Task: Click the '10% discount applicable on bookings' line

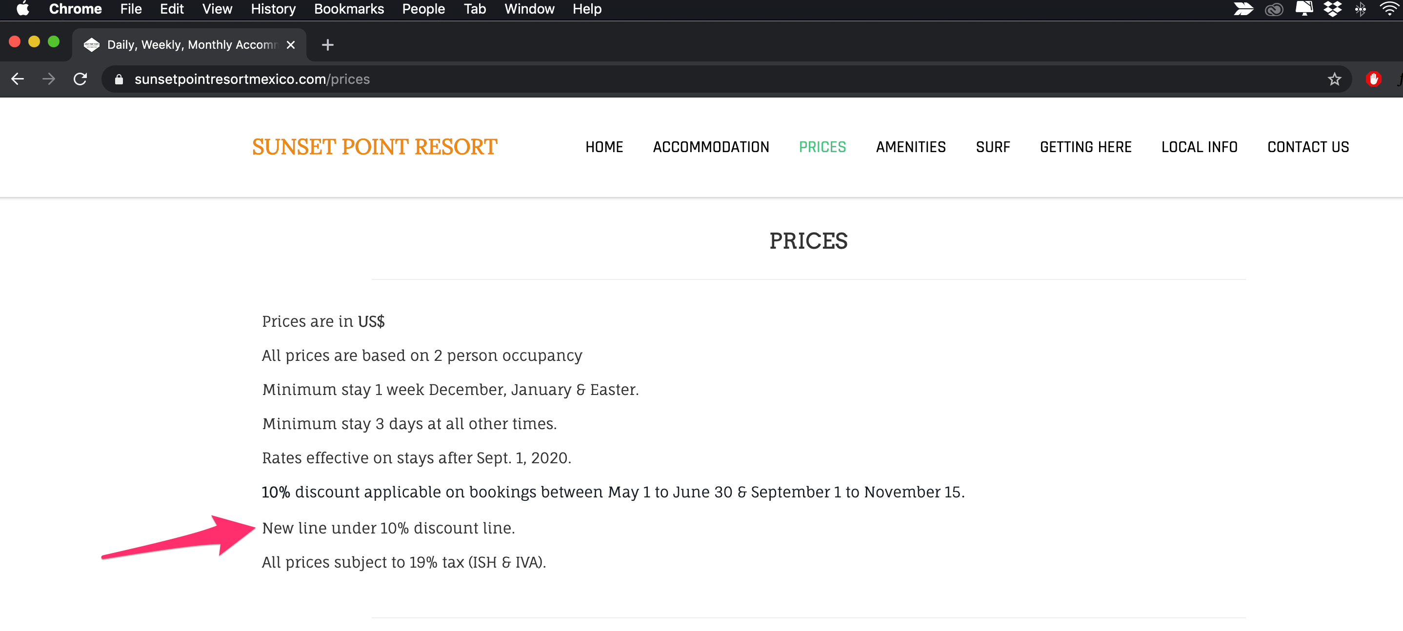Action: point(613,492)
